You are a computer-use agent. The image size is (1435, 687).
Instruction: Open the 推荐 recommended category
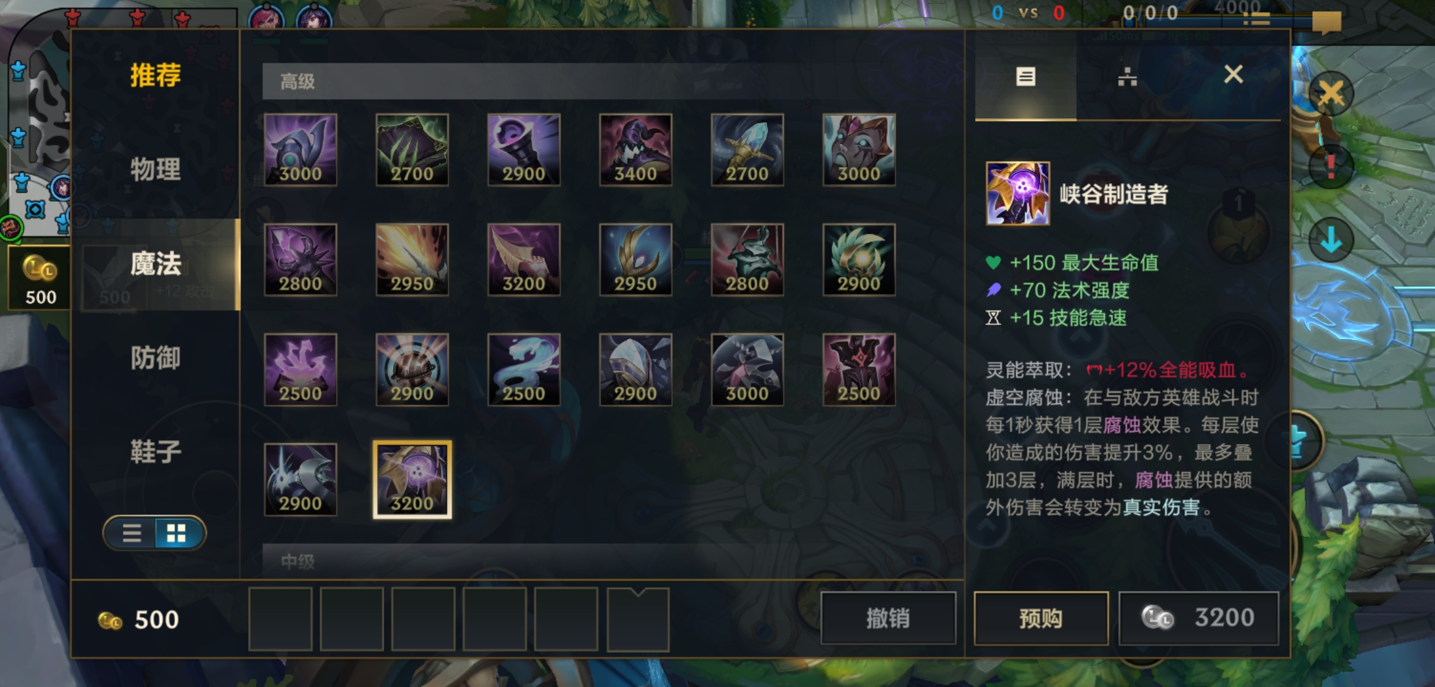[x=155, y=75]
